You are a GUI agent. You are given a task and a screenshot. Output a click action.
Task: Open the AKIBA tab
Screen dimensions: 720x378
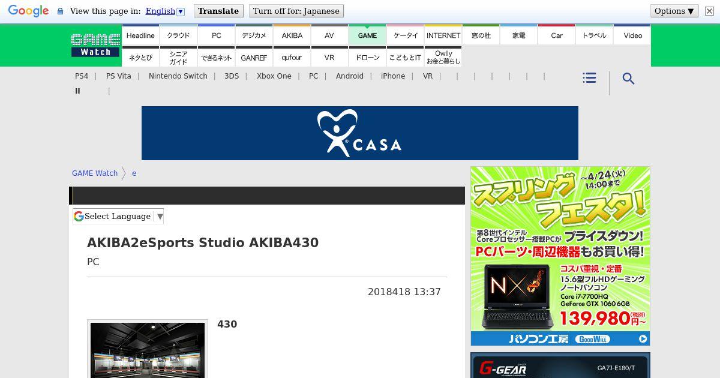pyautogui.click(x=292, y=35)
